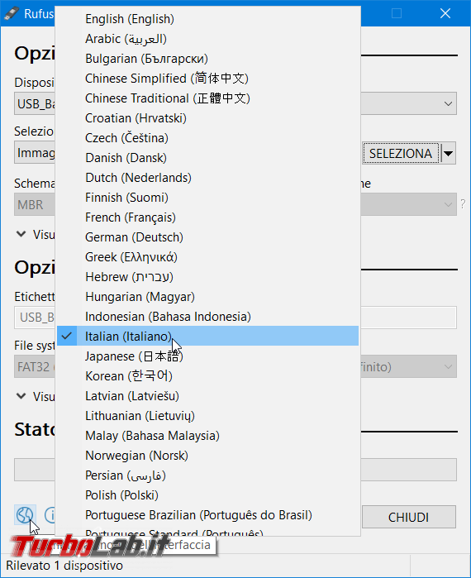The width and height of the screenshot is (471, 578).
Task: Choose Dutch (Nederlands)
Action: point(207,178)
